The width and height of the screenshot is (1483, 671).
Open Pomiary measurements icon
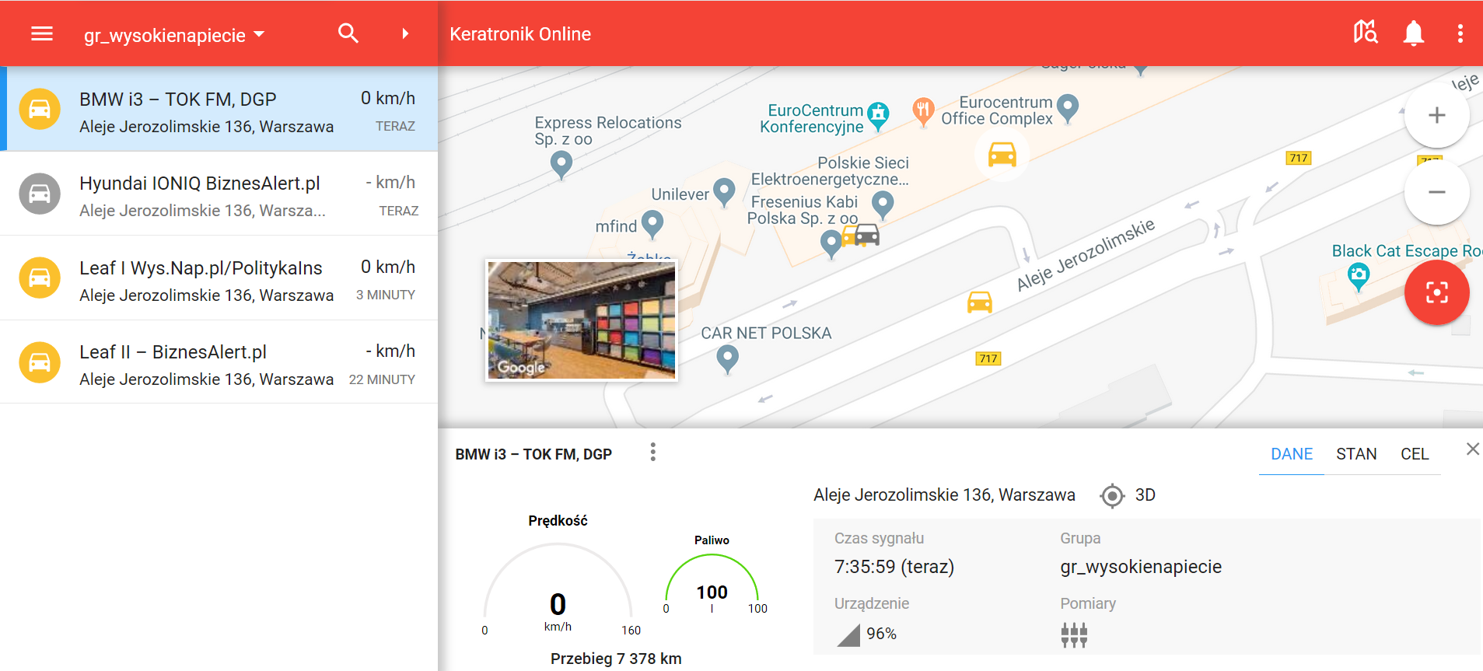pyautogui.click(x=1074, y=635)
